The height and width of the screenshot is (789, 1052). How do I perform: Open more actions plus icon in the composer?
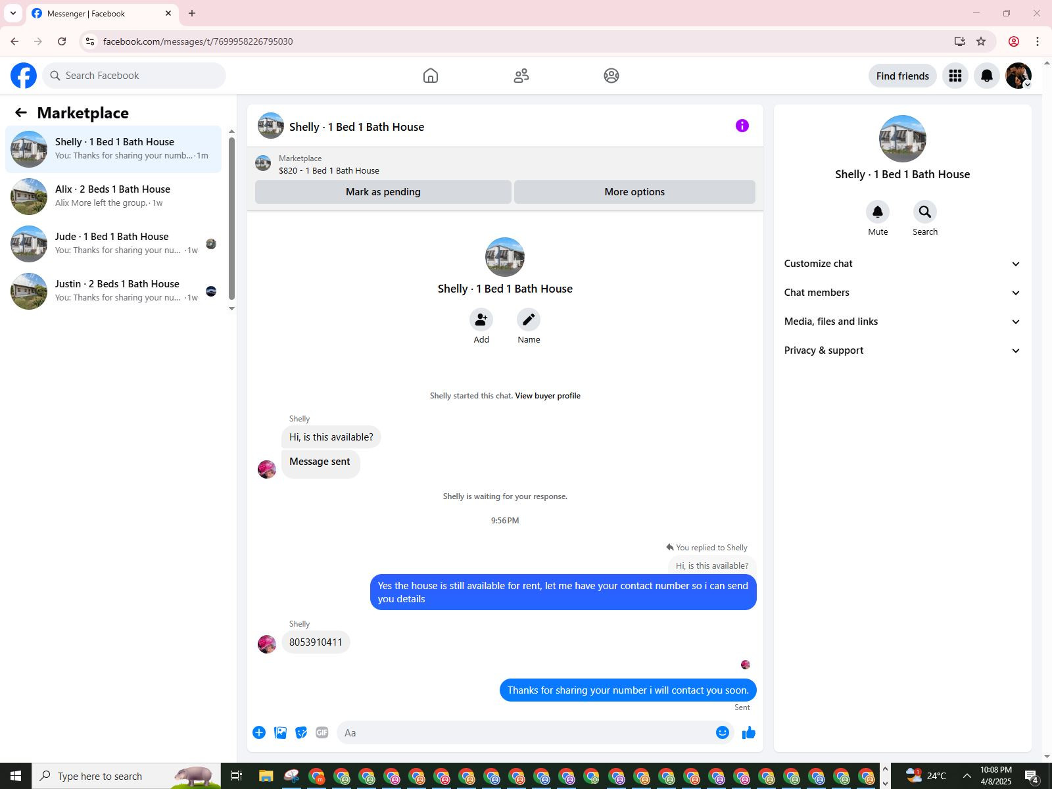tap(259, 732)
